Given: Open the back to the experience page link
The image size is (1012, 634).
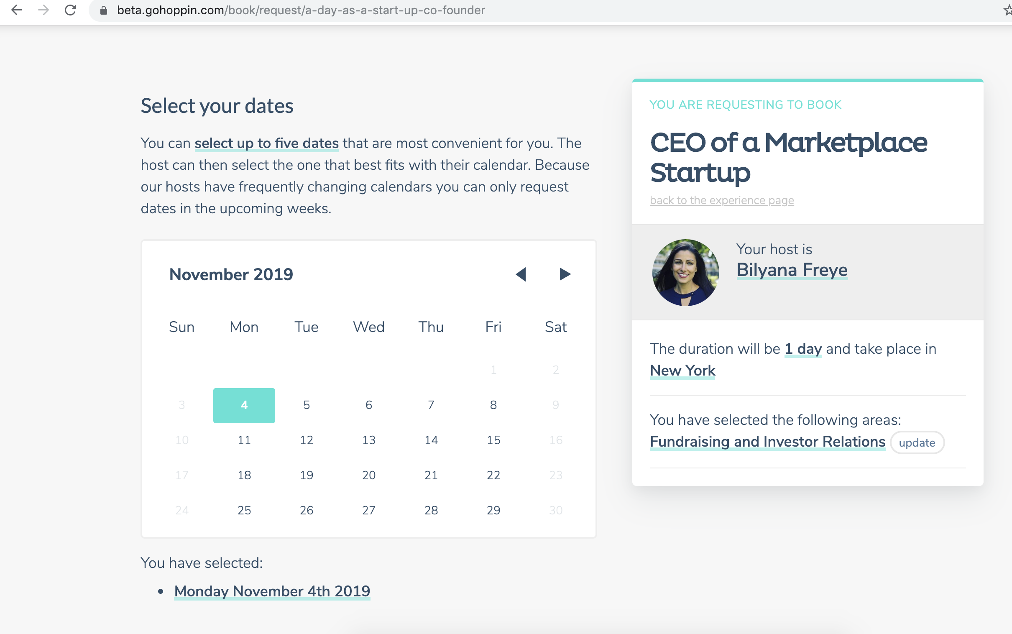Looking at the screenshot, I should coord(722,200).
